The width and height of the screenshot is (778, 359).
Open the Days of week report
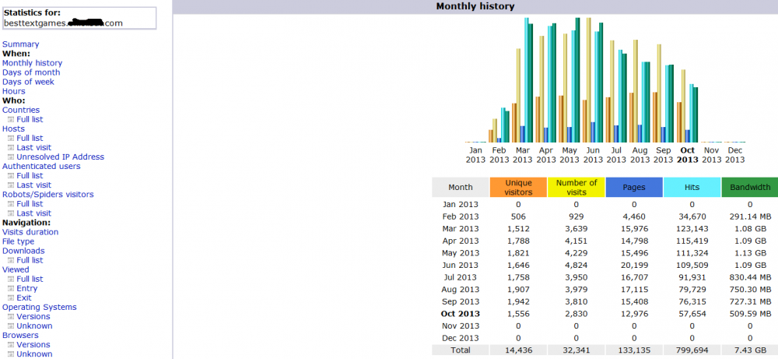28,82
